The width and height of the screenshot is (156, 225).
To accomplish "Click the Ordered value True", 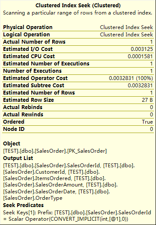I will click(x=147, y=122).
